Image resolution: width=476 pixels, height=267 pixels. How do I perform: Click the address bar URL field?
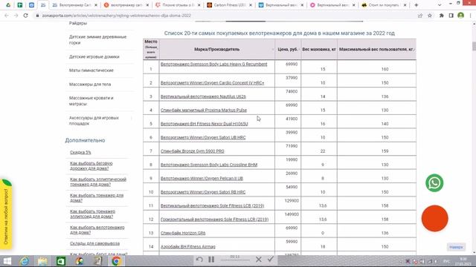(x=225, y=16)
